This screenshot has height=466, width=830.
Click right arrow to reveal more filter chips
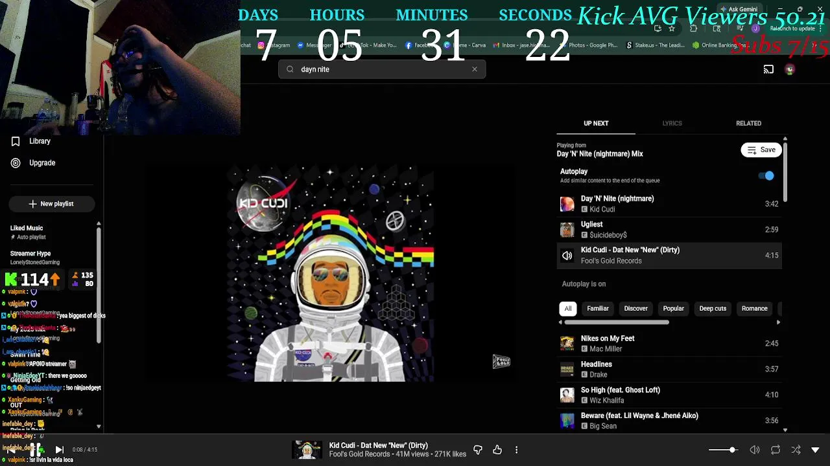(x=778, y=322)
